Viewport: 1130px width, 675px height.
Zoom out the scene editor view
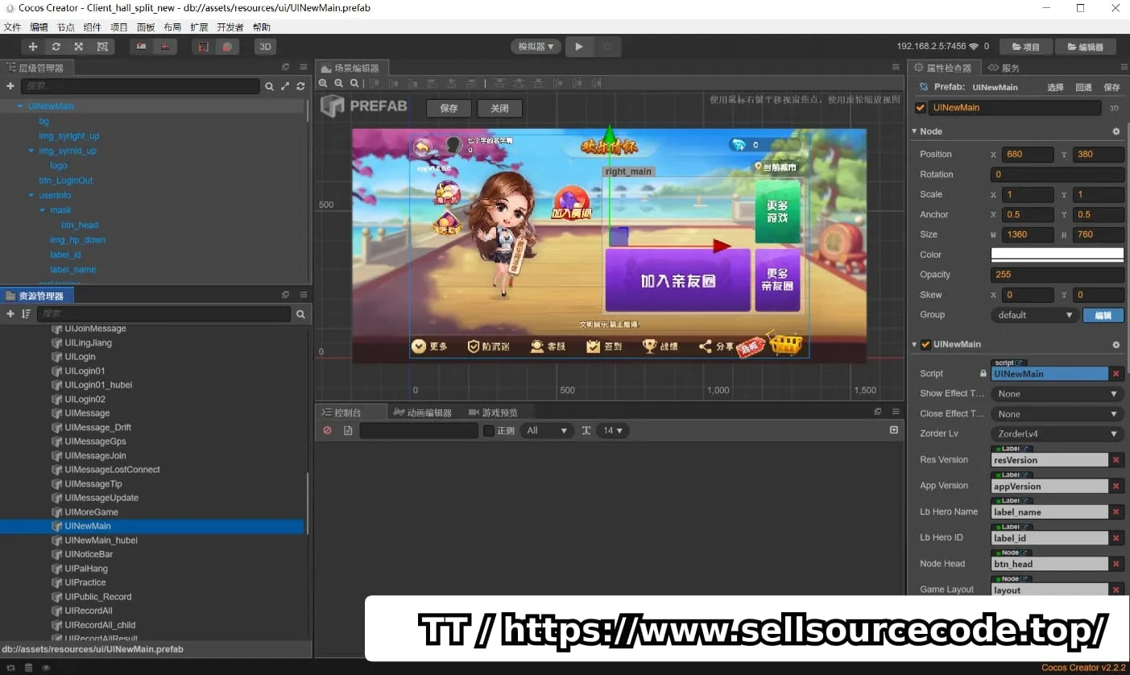339,83
